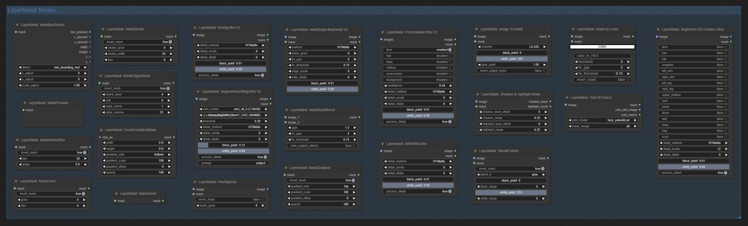Collapse the CreateGradientMask node title dot
748x226 pixels.
point(101,130)
